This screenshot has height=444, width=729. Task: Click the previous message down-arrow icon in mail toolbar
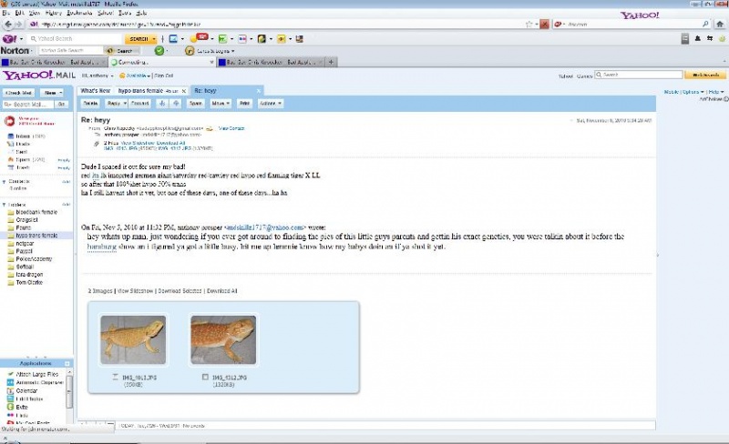162,104
